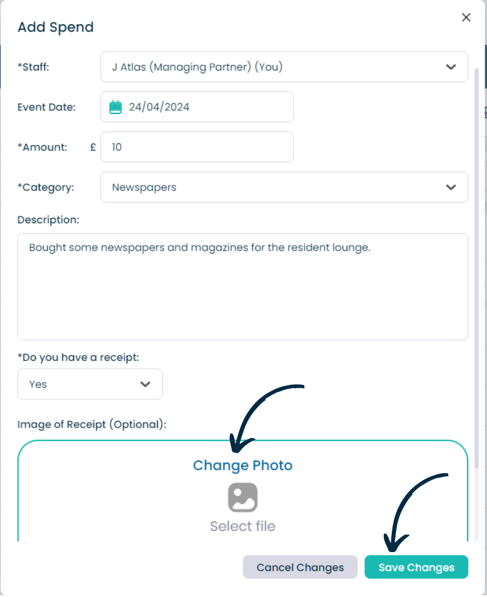Viewport: 487px width, 597px height.
Task: Open the receipt Yes dropdown
Action: (x=90, y=384)
